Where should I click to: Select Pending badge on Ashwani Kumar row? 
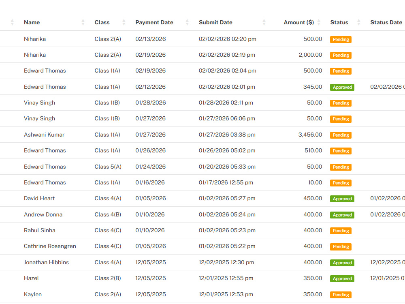[341, 135]
